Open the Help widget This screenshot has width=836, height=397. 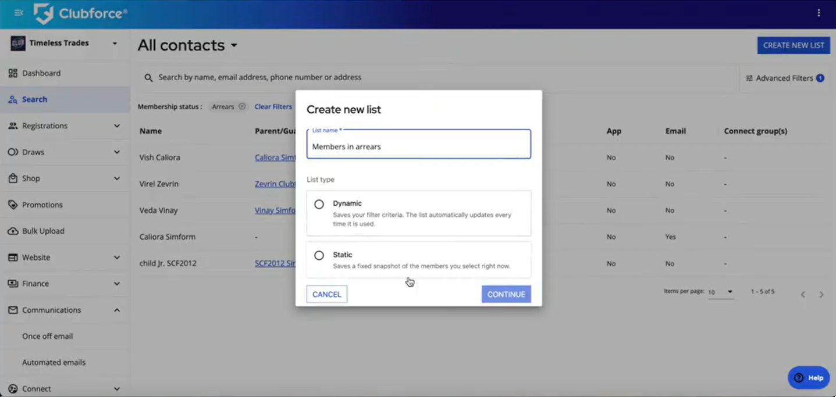click(809, 378)
